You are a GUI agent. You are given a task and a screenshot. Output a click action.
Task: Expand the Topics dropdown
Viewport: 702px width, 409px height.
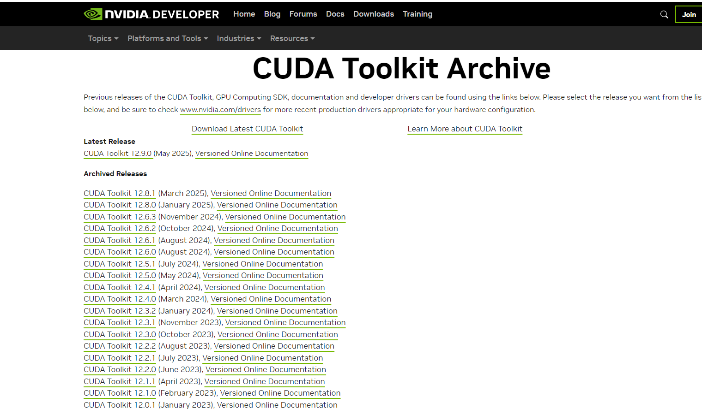pyautogui.click(x=103, y=38)
